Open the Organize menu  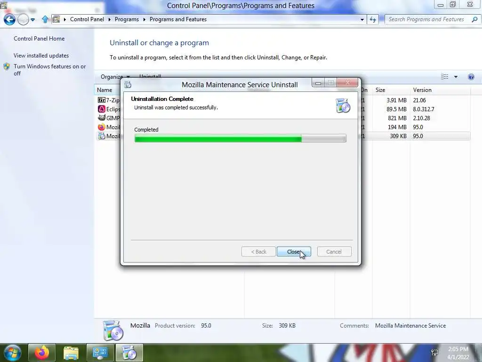[115, 77]
